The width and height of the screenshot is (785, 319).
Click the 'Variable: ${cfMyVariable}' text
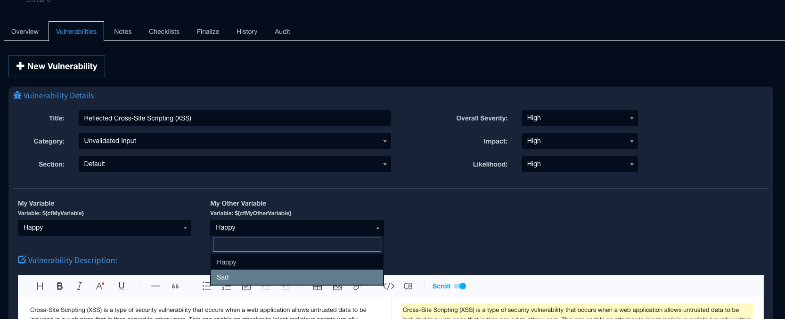click(51, 213)
